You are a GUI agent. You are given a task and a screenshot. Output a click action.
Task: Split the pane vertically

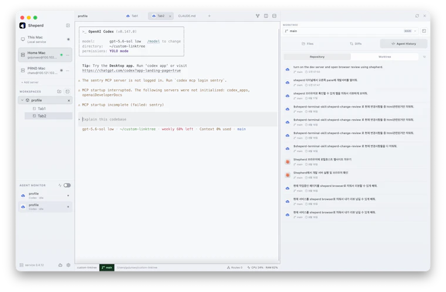point(266,16)
